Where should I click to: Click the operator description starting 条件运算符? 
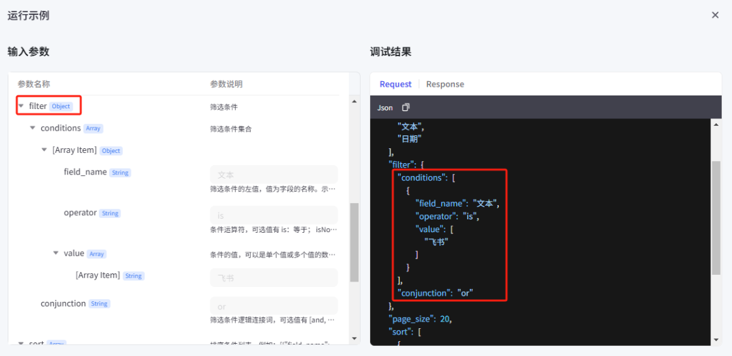[x=273, y=229]
